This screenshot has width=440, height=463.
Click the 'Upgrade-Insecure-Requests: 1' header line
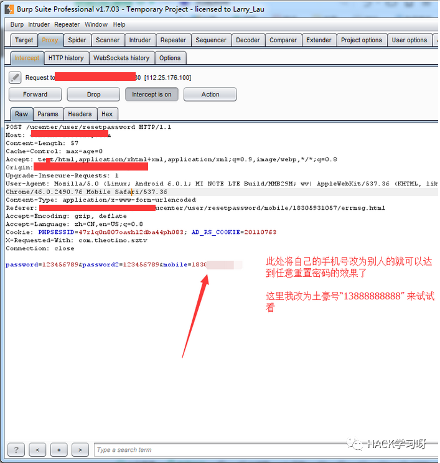[x=62, y=175]
